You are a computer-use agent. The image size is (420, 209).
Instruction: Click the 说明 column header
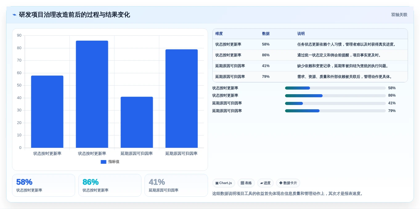point(301,34)
